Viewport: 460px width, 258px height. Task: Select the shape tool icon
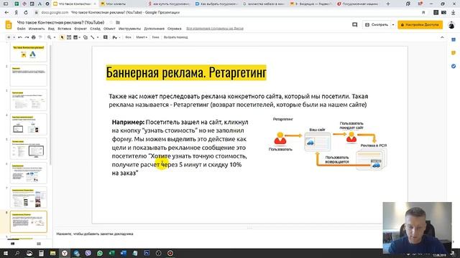pyautogui.click(x=86, y=37)
